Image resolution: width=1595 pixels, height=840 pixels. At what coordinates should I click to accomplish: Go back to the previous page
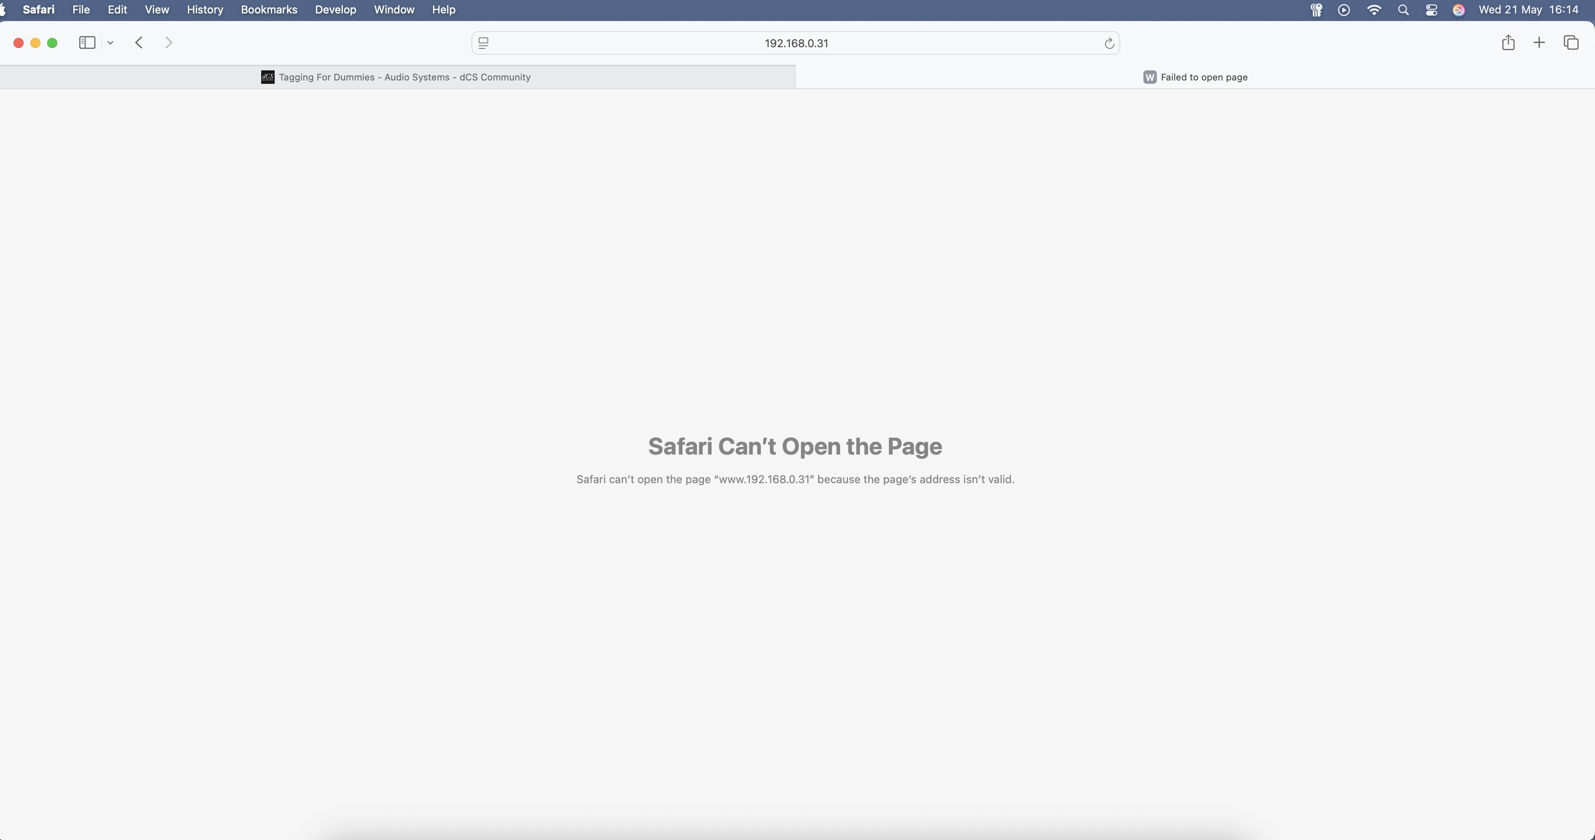tap(139, 43)
